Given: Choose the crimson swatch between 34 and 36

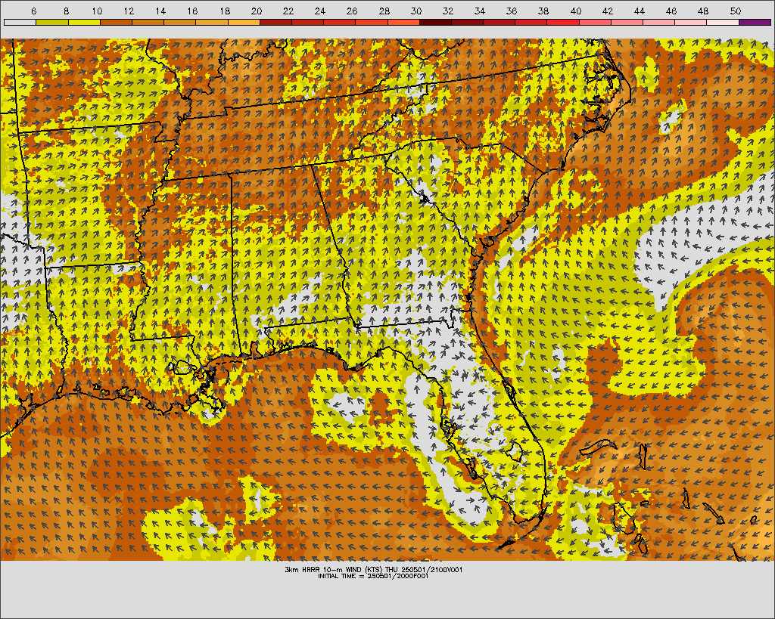Looking at the screenshot, I should 500,22.
